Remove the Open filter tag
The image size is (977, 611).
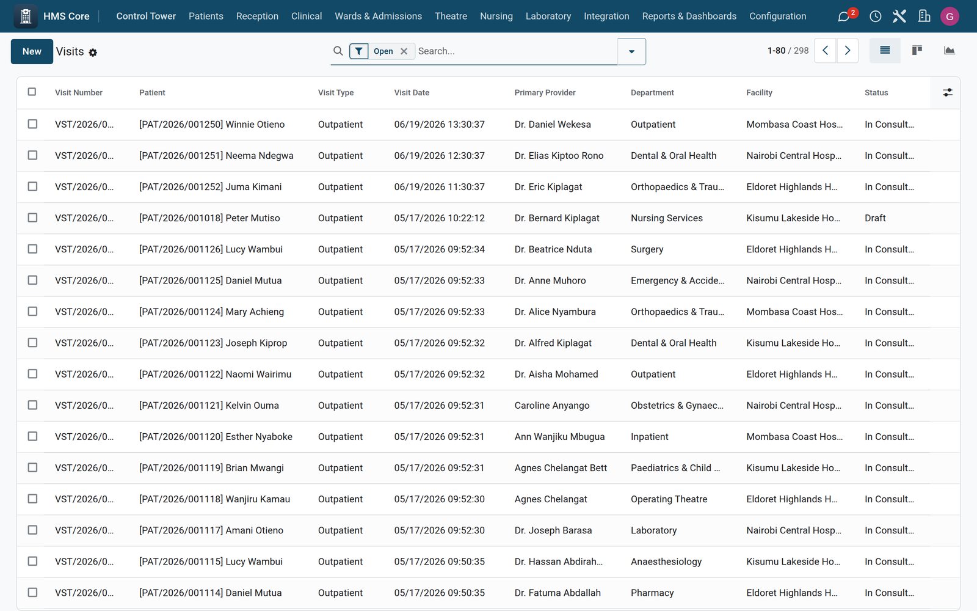404,51
